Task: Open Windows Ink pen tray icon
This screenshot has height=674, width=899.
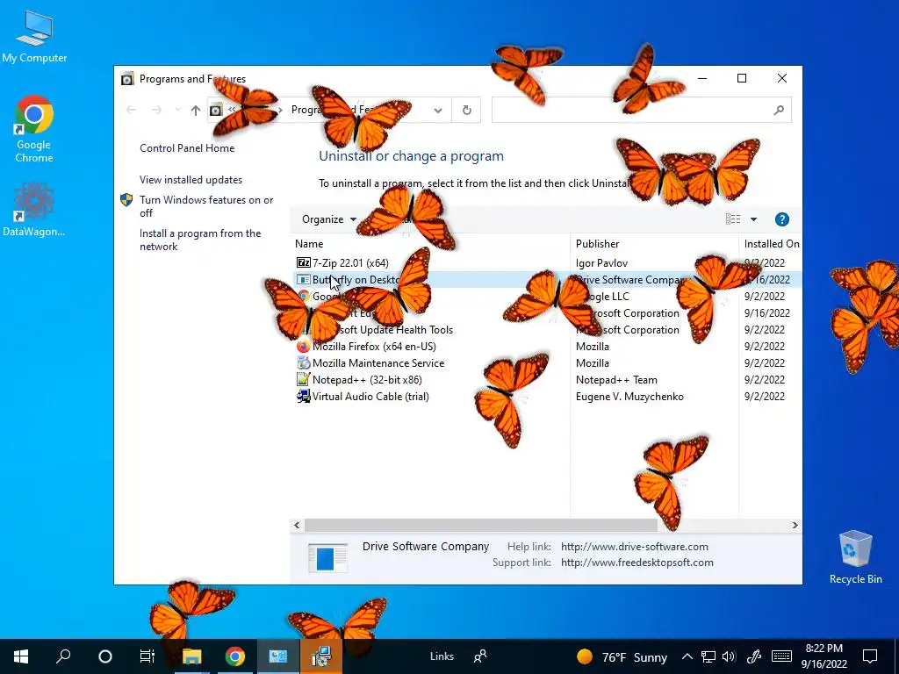Action: point(753,656)
